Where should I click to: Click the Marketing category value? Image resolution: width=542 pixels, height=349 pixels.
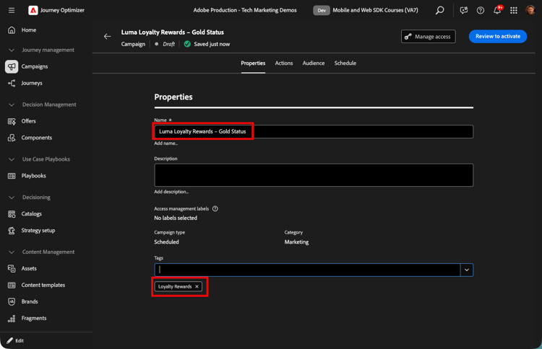pos(296,242)
